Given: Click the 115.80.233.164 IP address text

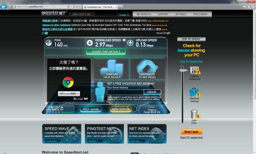Looking at the screenshot, I should (x=55, y=107).
